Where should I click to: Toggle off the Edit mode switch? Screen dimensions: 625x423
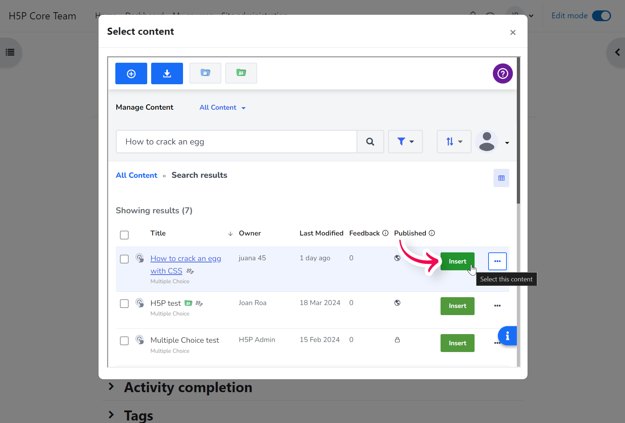click(x=601, y=16)
